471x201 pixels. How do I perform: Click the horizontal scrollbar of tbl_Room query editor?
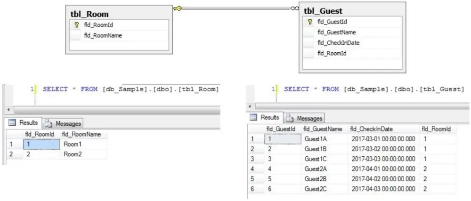click(116, 110)
